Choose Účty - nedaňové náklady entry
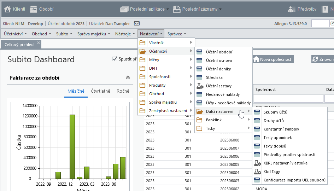The image size is (334, 191). click(x=223, y=103)
